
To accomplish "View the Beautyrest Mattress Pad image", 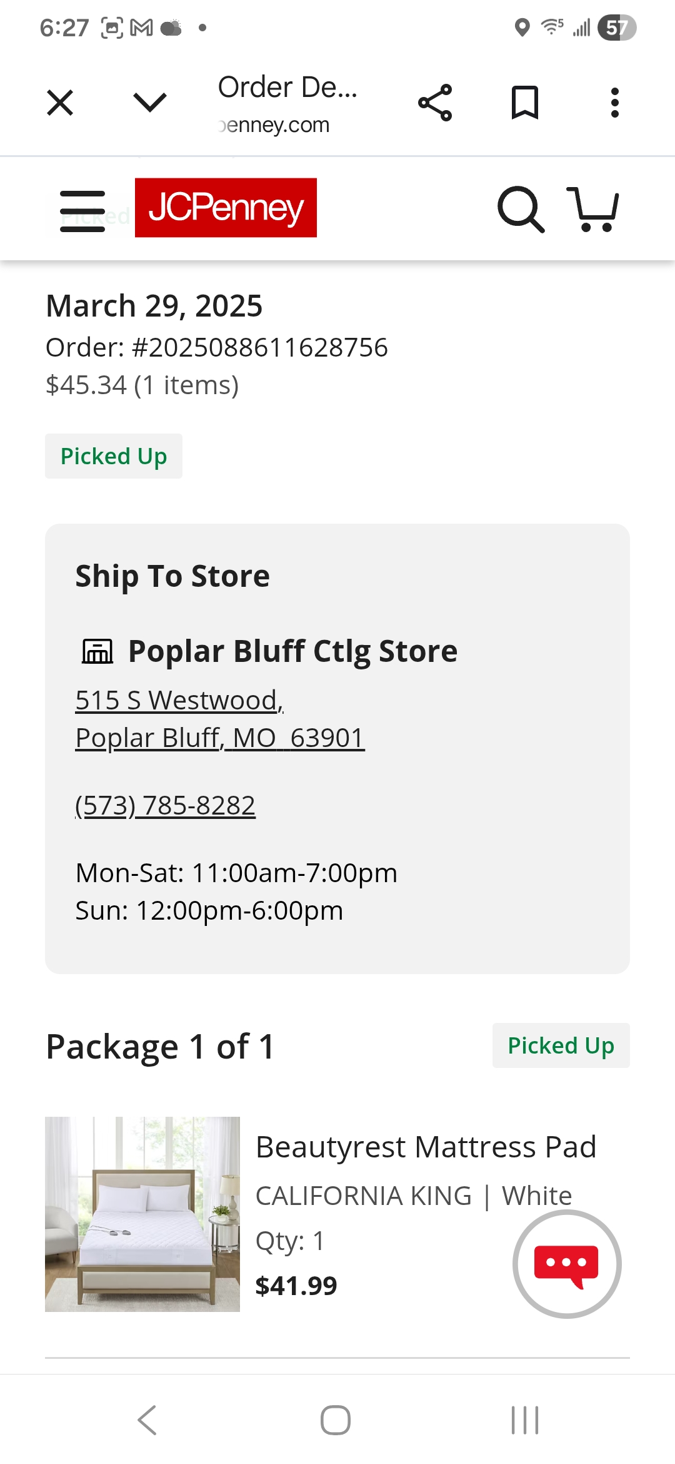I will [x=142, y=1214].
